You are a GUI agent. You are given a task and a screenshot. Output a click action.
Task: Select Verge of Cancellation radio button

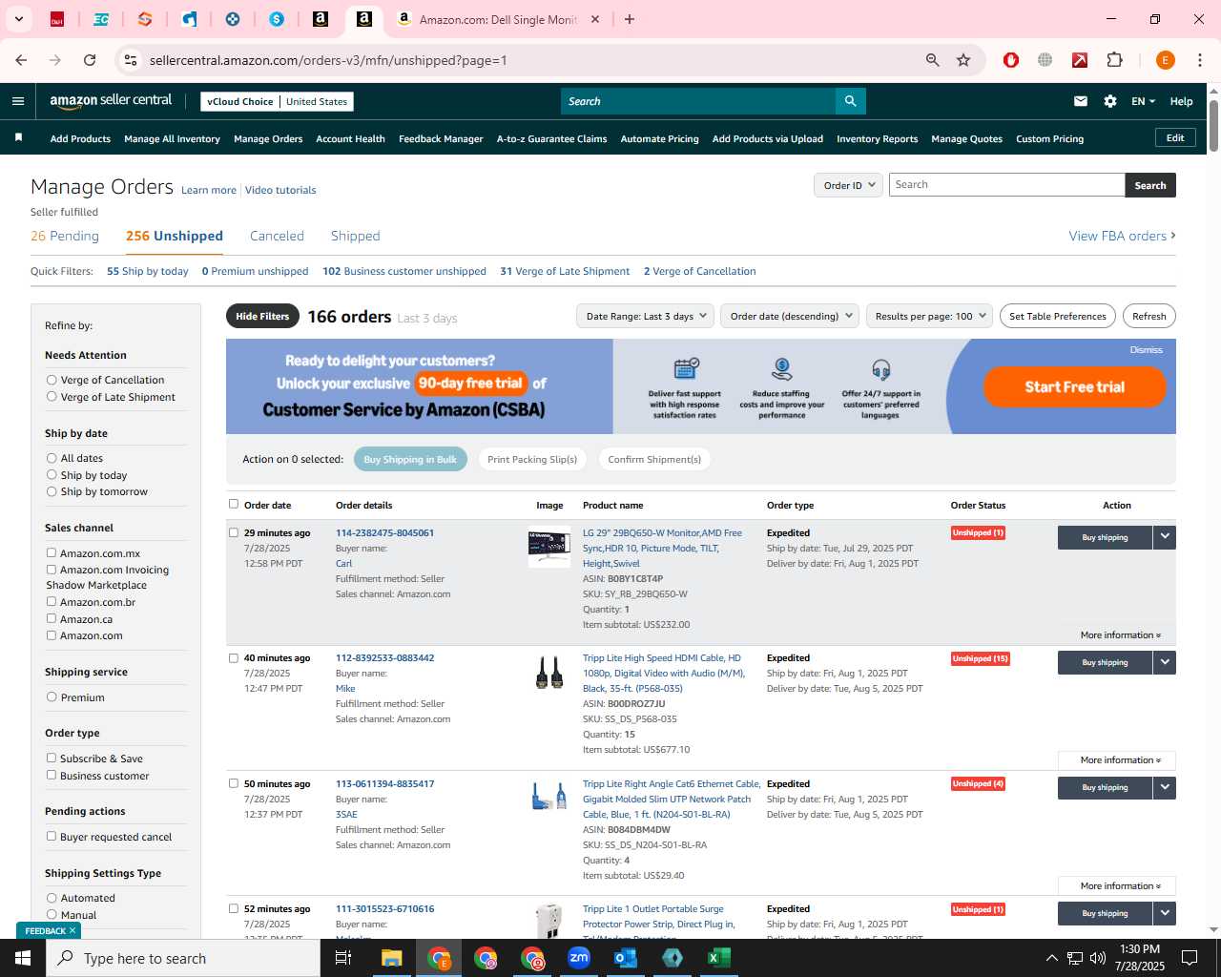[52, 380]
